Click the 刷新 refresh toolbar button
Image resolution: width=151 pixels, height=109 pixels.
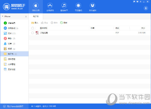[x=64, y=23]
